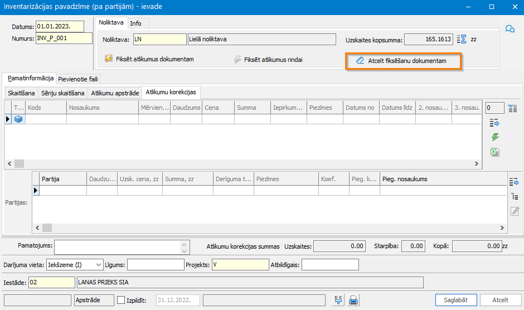Image resolution: width=524 pixels, height=310 pixels.
Task: Click the Excel export icon
Action: [x=494, y=152]
